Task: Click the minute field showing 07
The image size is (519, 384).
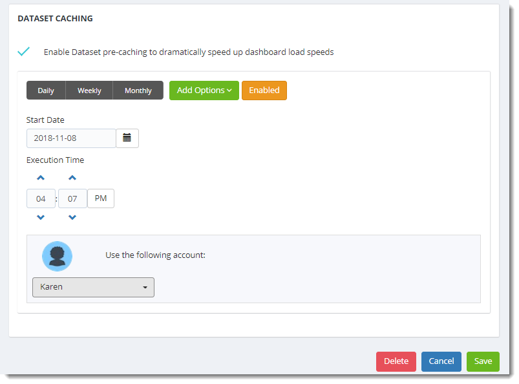Action: [72, 198]
